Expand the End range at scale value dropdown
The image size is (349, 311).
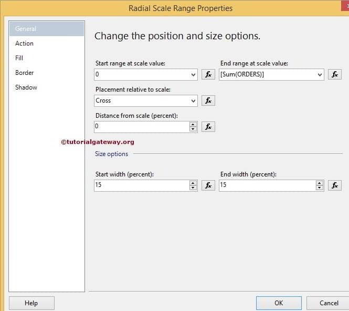tap(320, 74)
